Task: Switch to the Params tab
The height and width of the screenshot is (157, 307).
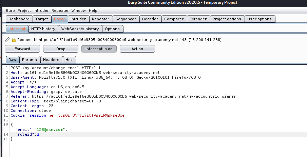Action: [30, 60]
